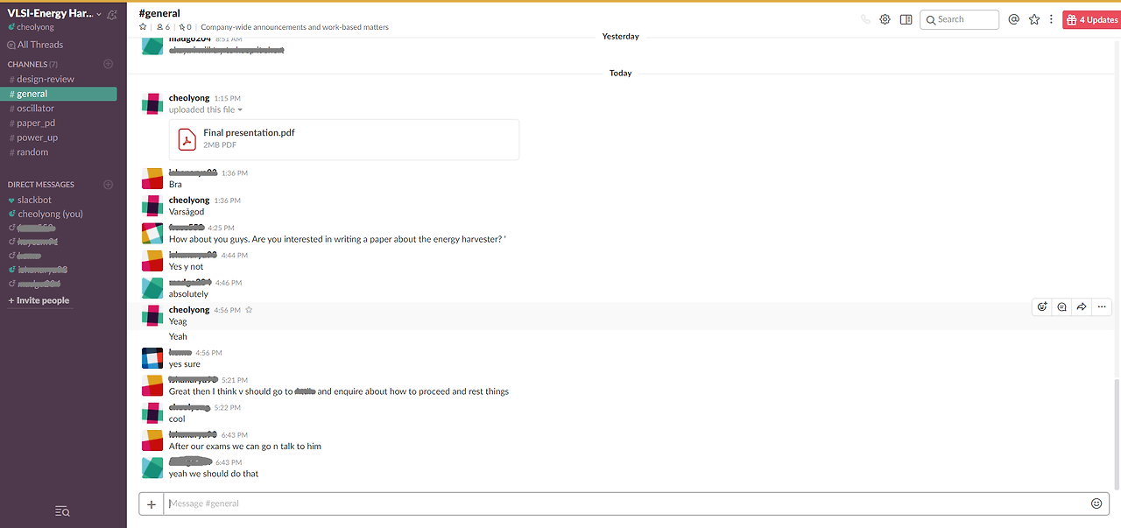Open channel details with the flexpane icon
The width and height of the screenshot is (1121, 528).
tap(906, 18)
